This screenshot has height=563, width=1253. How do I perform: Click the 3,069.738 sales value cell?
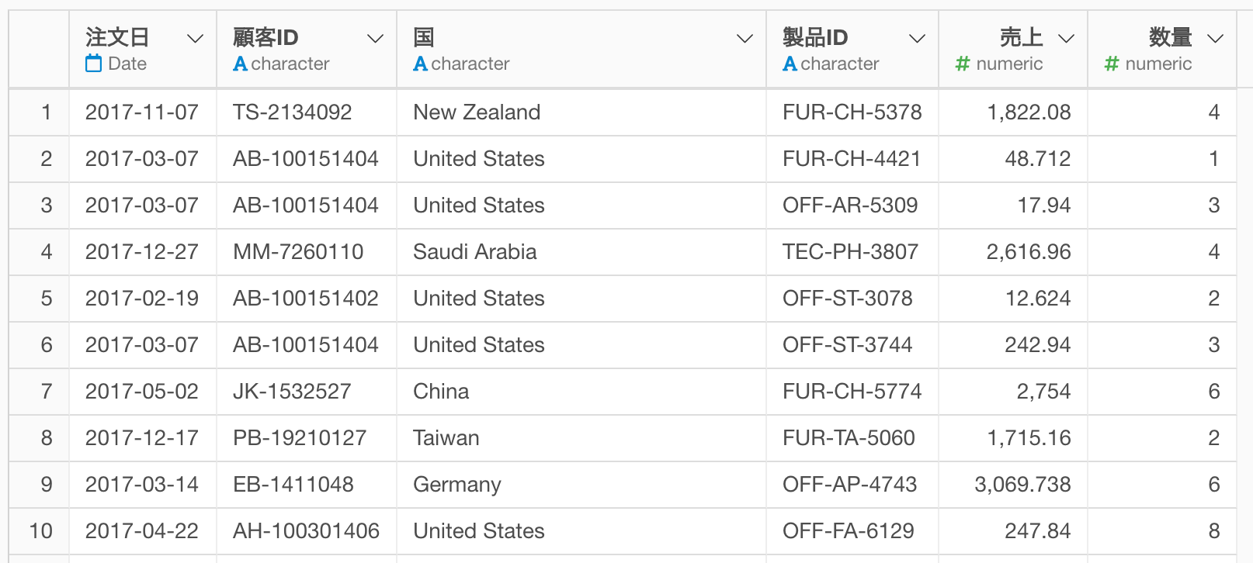click(x=1022, y=485)
